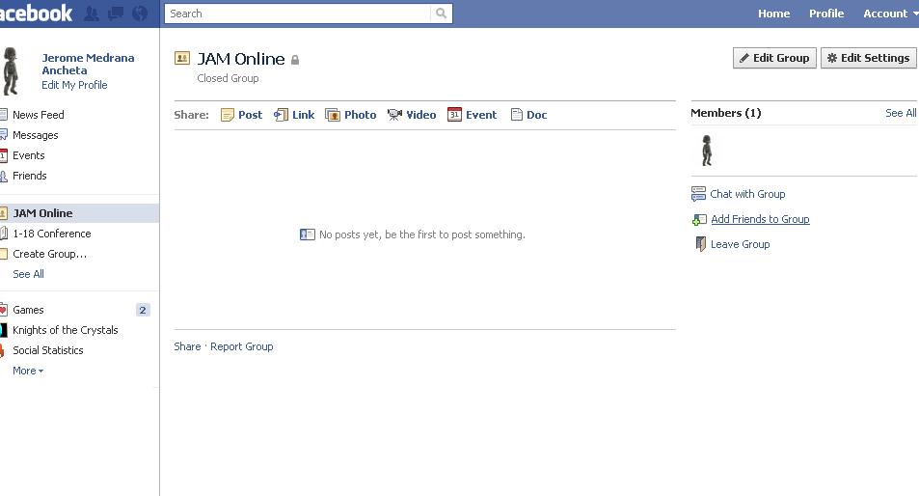Click the Event share option label
919x496 pixels.
481,115
